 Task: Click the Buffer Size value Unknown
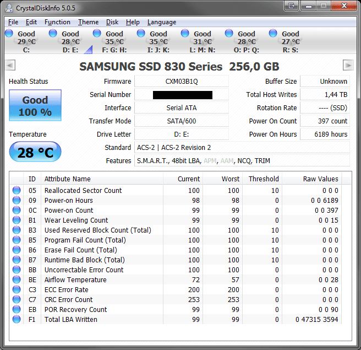325,82
